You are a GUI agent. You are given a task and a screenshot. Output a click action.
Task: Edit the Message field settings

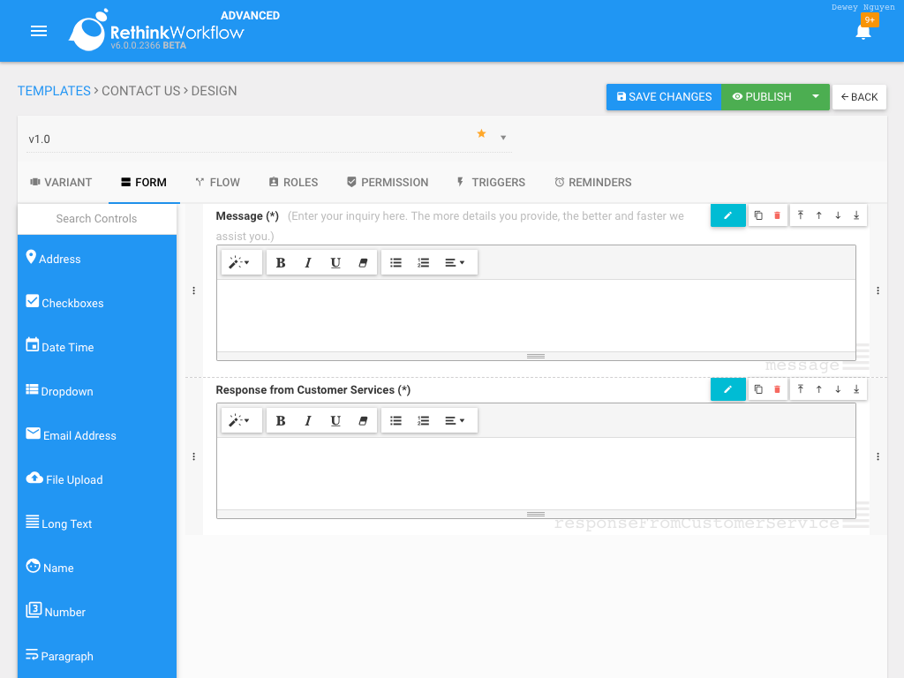[x=727, y=215]
